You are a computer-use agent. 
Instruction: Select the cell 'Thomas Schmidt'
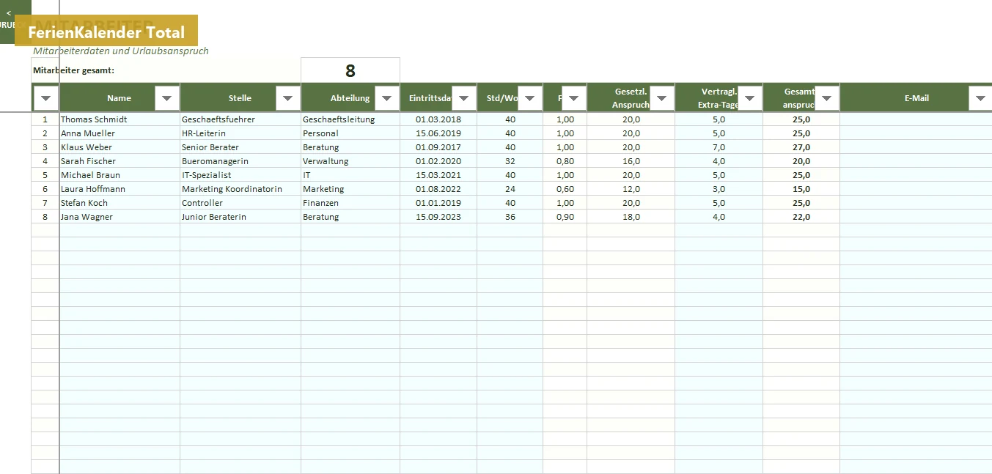[x=120, y=119]
